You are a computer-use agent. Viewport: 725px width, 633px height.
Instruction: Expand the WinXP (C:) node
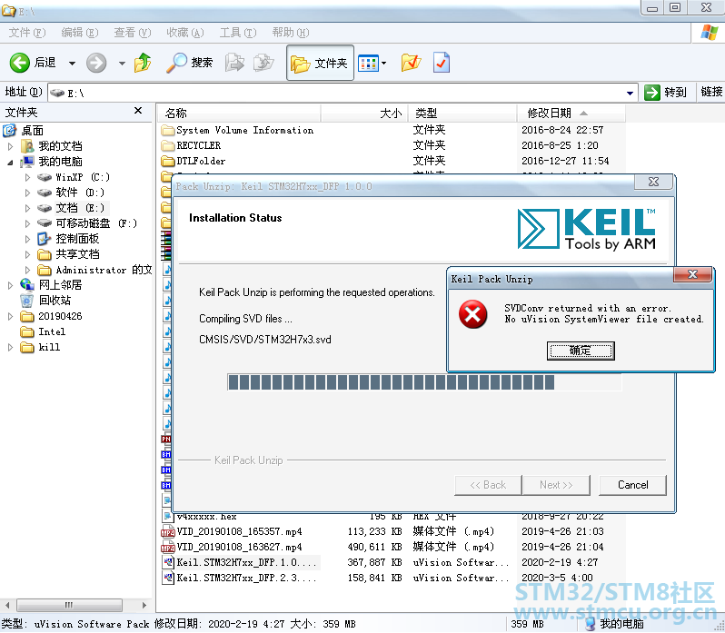(27, 177)
